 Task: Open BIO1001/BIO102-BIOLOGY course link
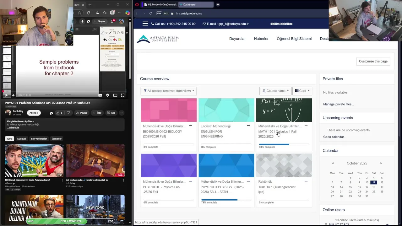point(162,134)
